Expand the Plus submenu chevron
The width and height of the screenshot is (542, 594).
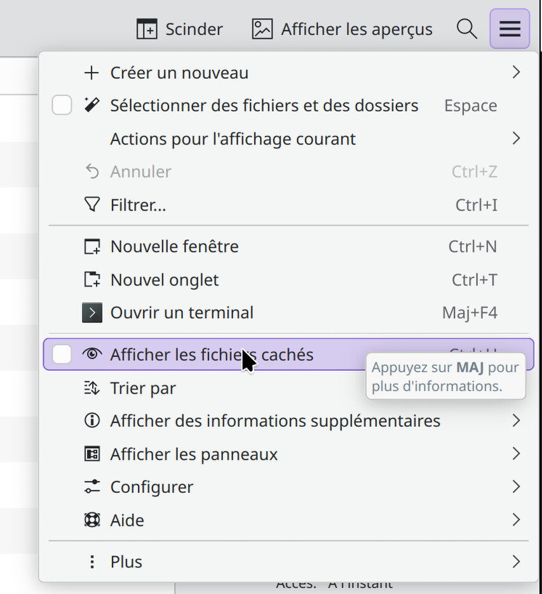(x=516, y=562)
